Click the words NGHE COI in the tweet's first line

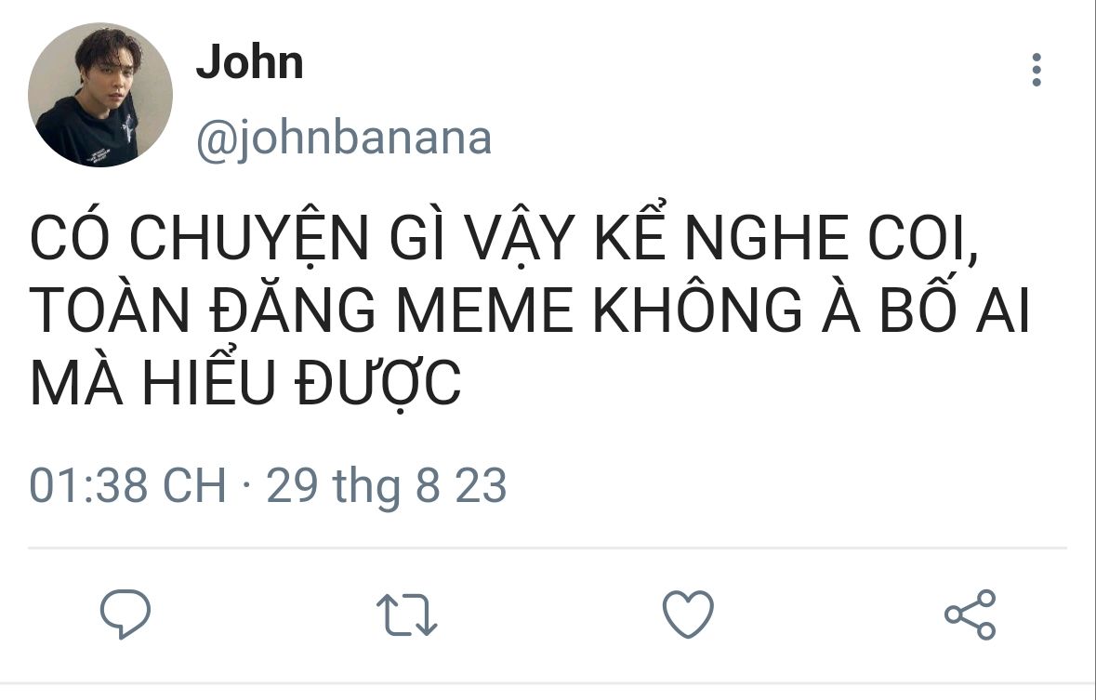coord(830,238)
